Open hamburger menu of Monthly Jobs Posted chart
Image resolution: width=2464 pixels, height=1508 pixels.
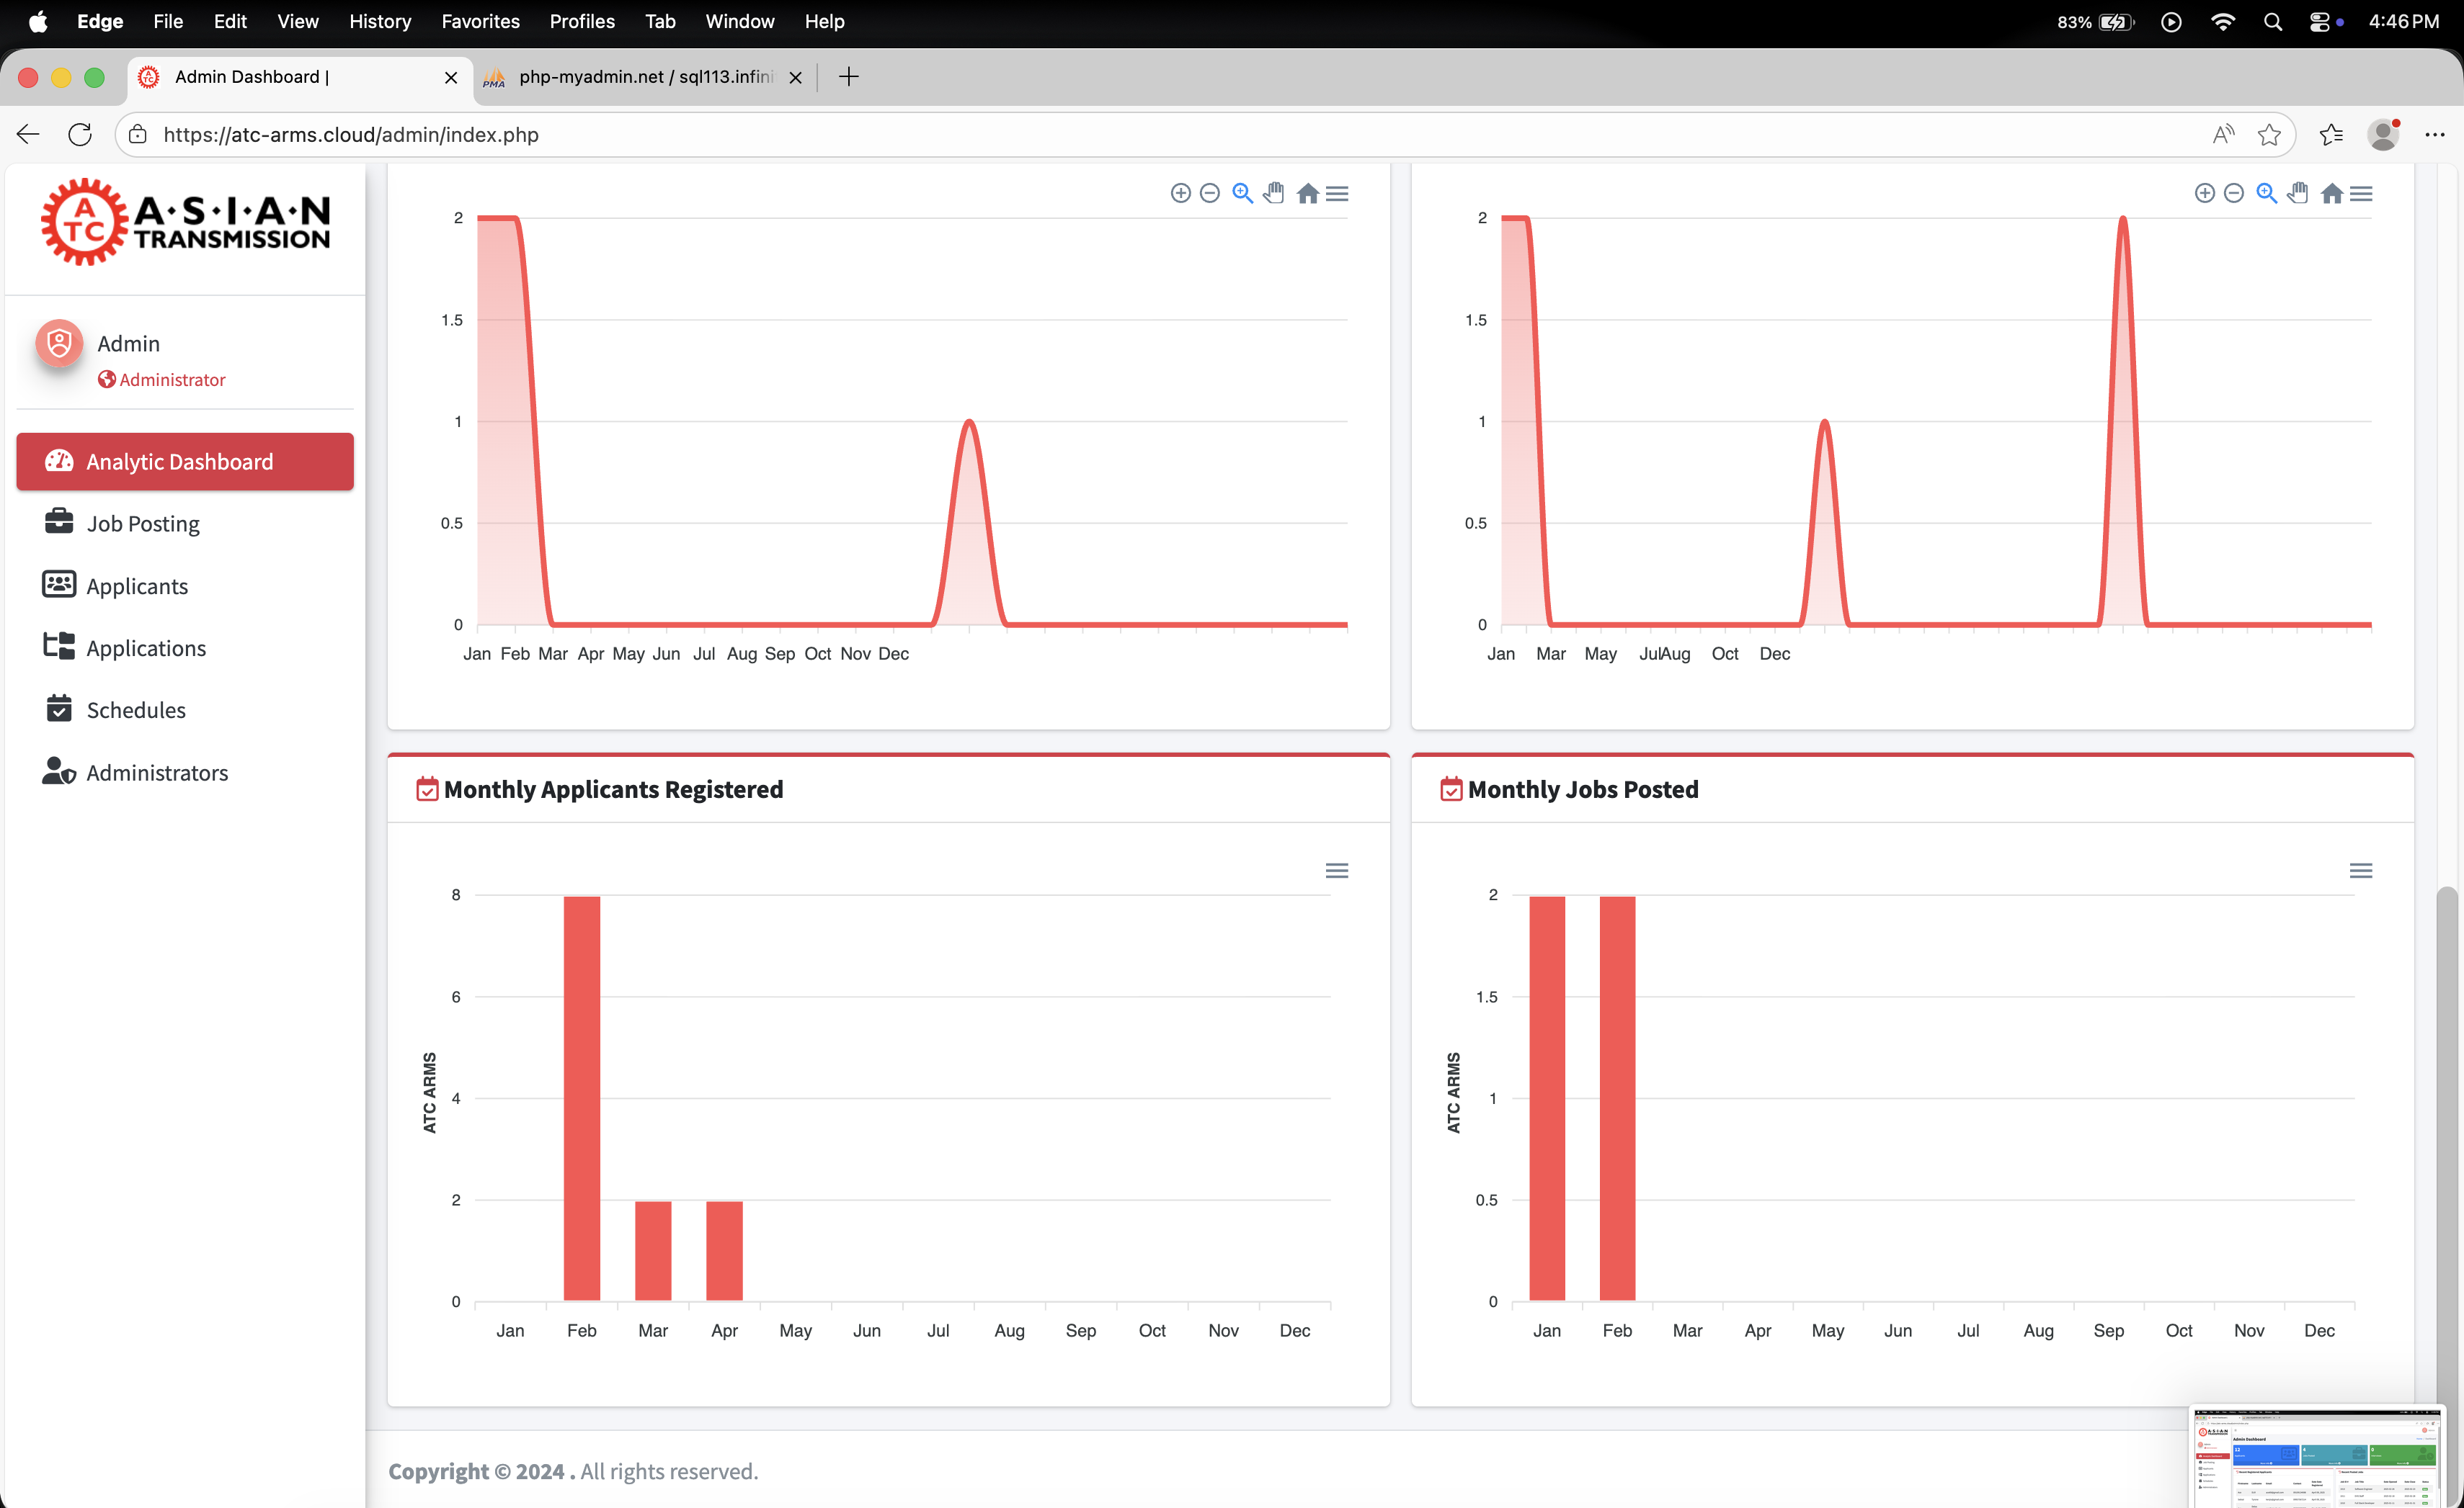(x=2360, y=871)
